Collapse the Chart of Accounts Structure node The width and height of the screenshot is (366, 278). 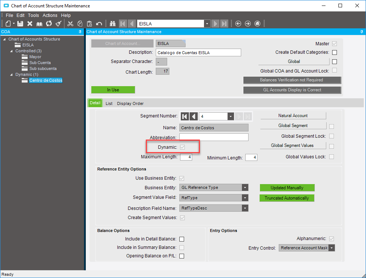click(4, 39)
